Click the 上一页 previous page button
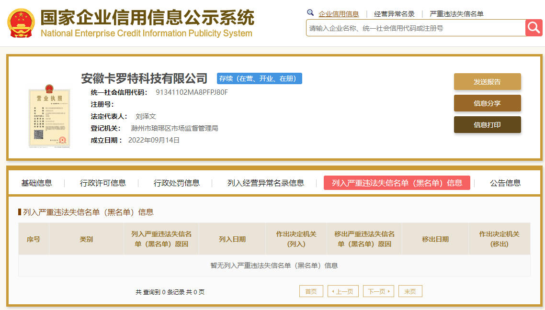 click(x=343, y=291)
